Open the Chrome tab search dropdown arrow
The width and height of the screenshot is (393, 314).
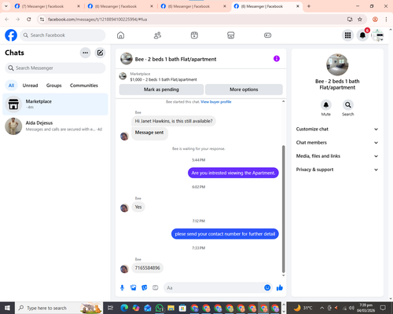pyautogui.click(x=6, y=6)
